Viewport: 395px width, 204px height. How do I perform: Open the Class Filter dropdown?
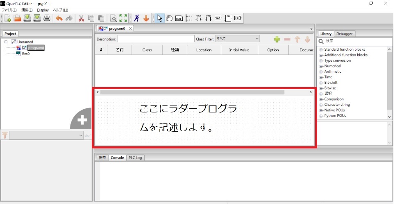(x=237, y=39)
